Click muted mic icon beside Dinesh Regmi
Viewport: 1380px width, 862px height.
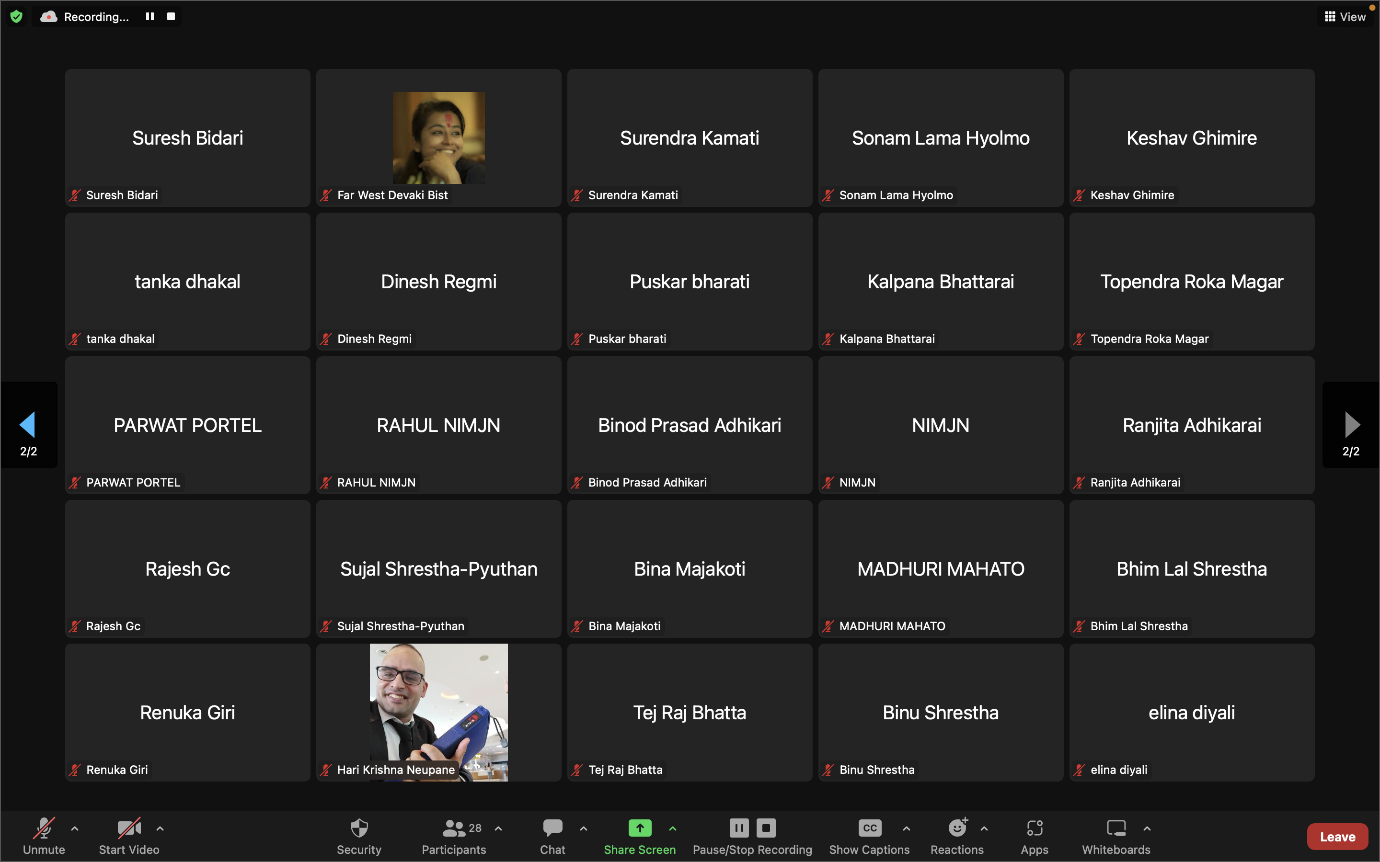pyautogui.click(x=326, y=339)
